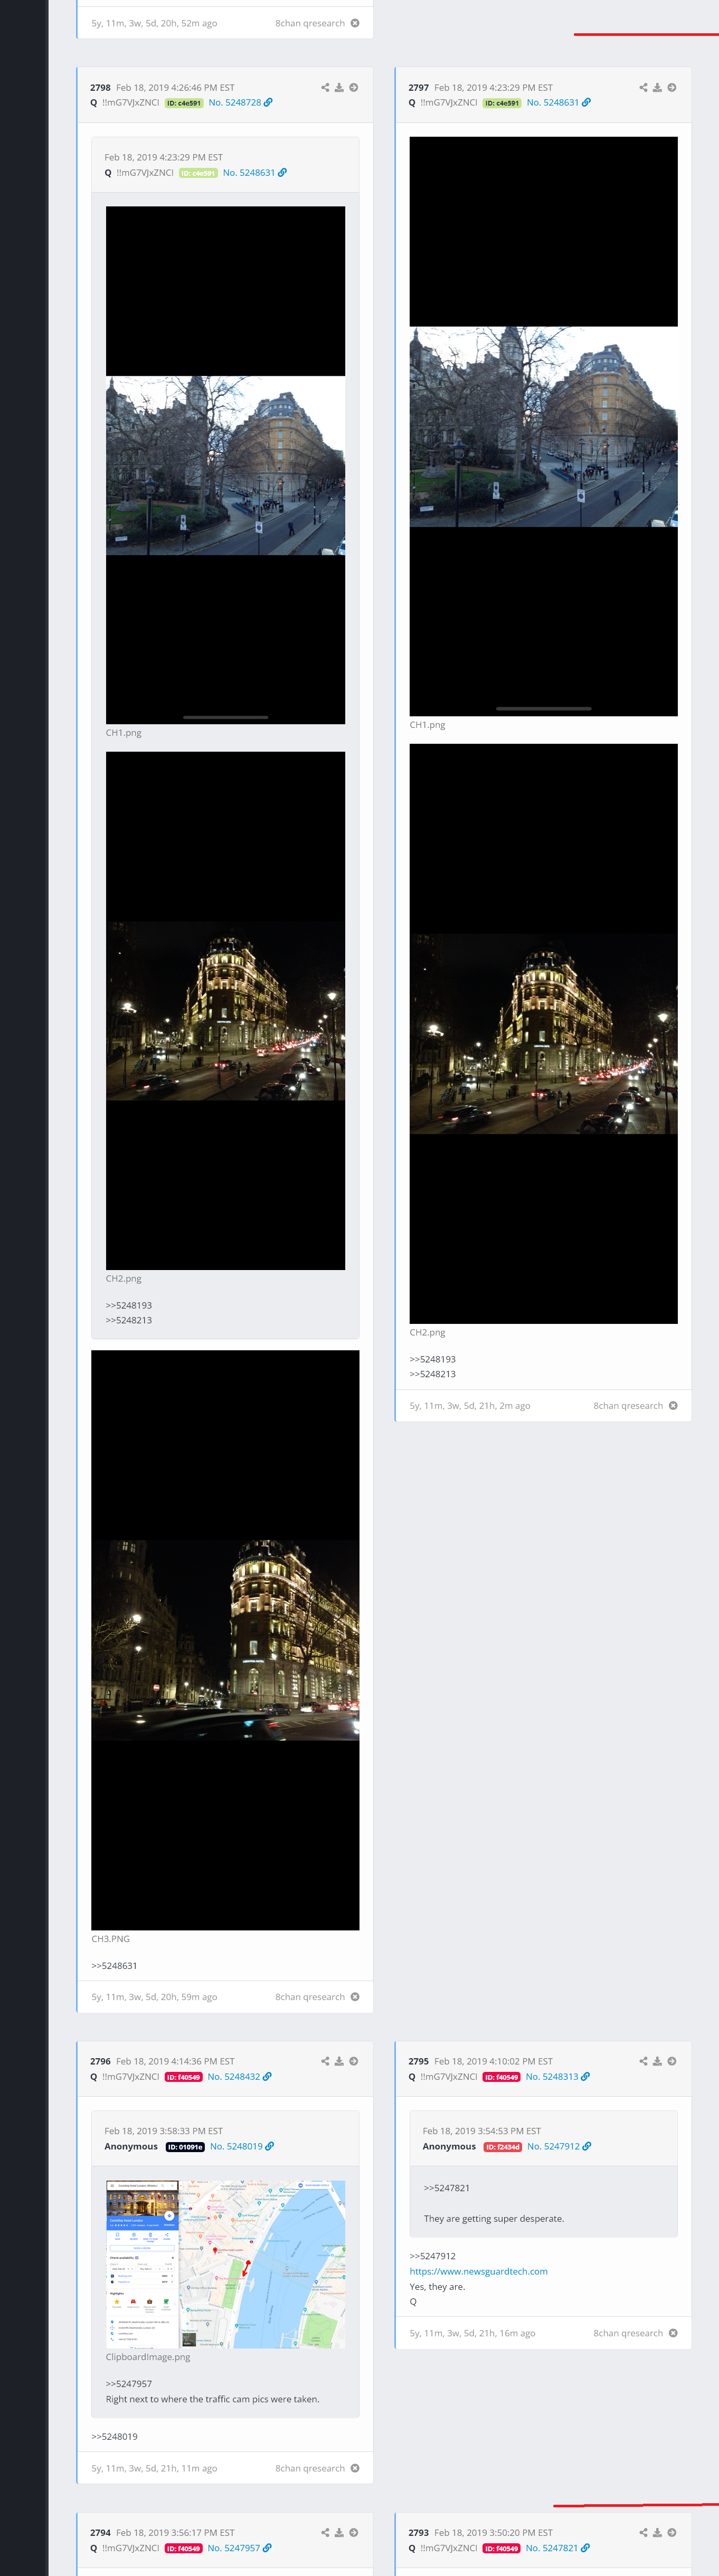The image size is (719, 2576).
Task: Click the arrow-circle icon on post 2794
Action: pos(354,2533)
